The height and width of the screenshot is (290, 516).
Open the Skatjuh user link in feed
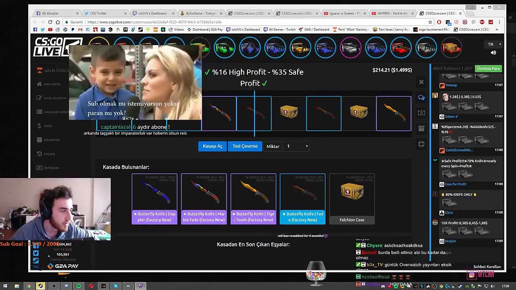(450, 241)
